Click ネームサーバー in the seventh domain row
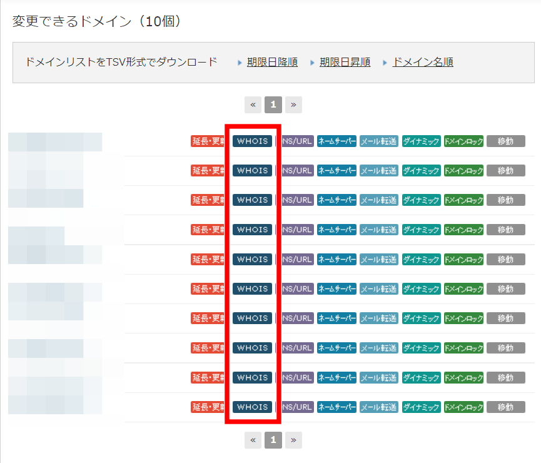 (336, 318)
